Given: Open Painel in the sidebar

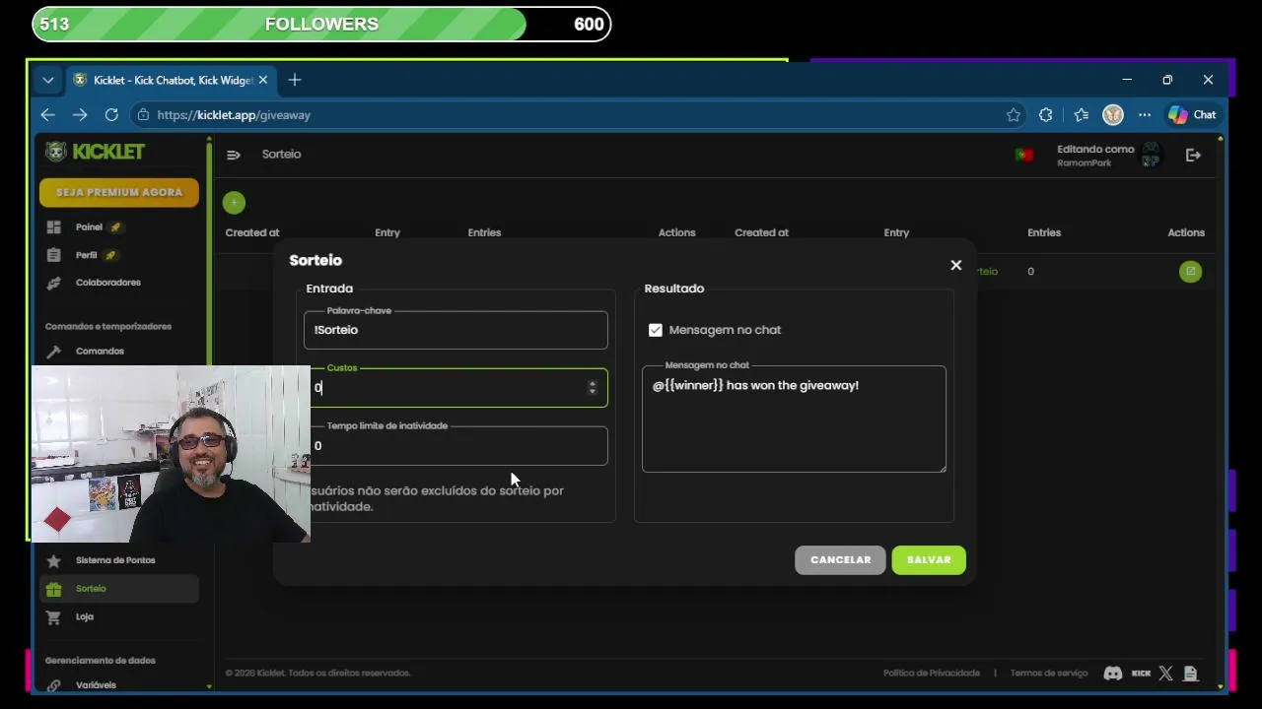Looking at the screenshot, I should tap(89, 226).
